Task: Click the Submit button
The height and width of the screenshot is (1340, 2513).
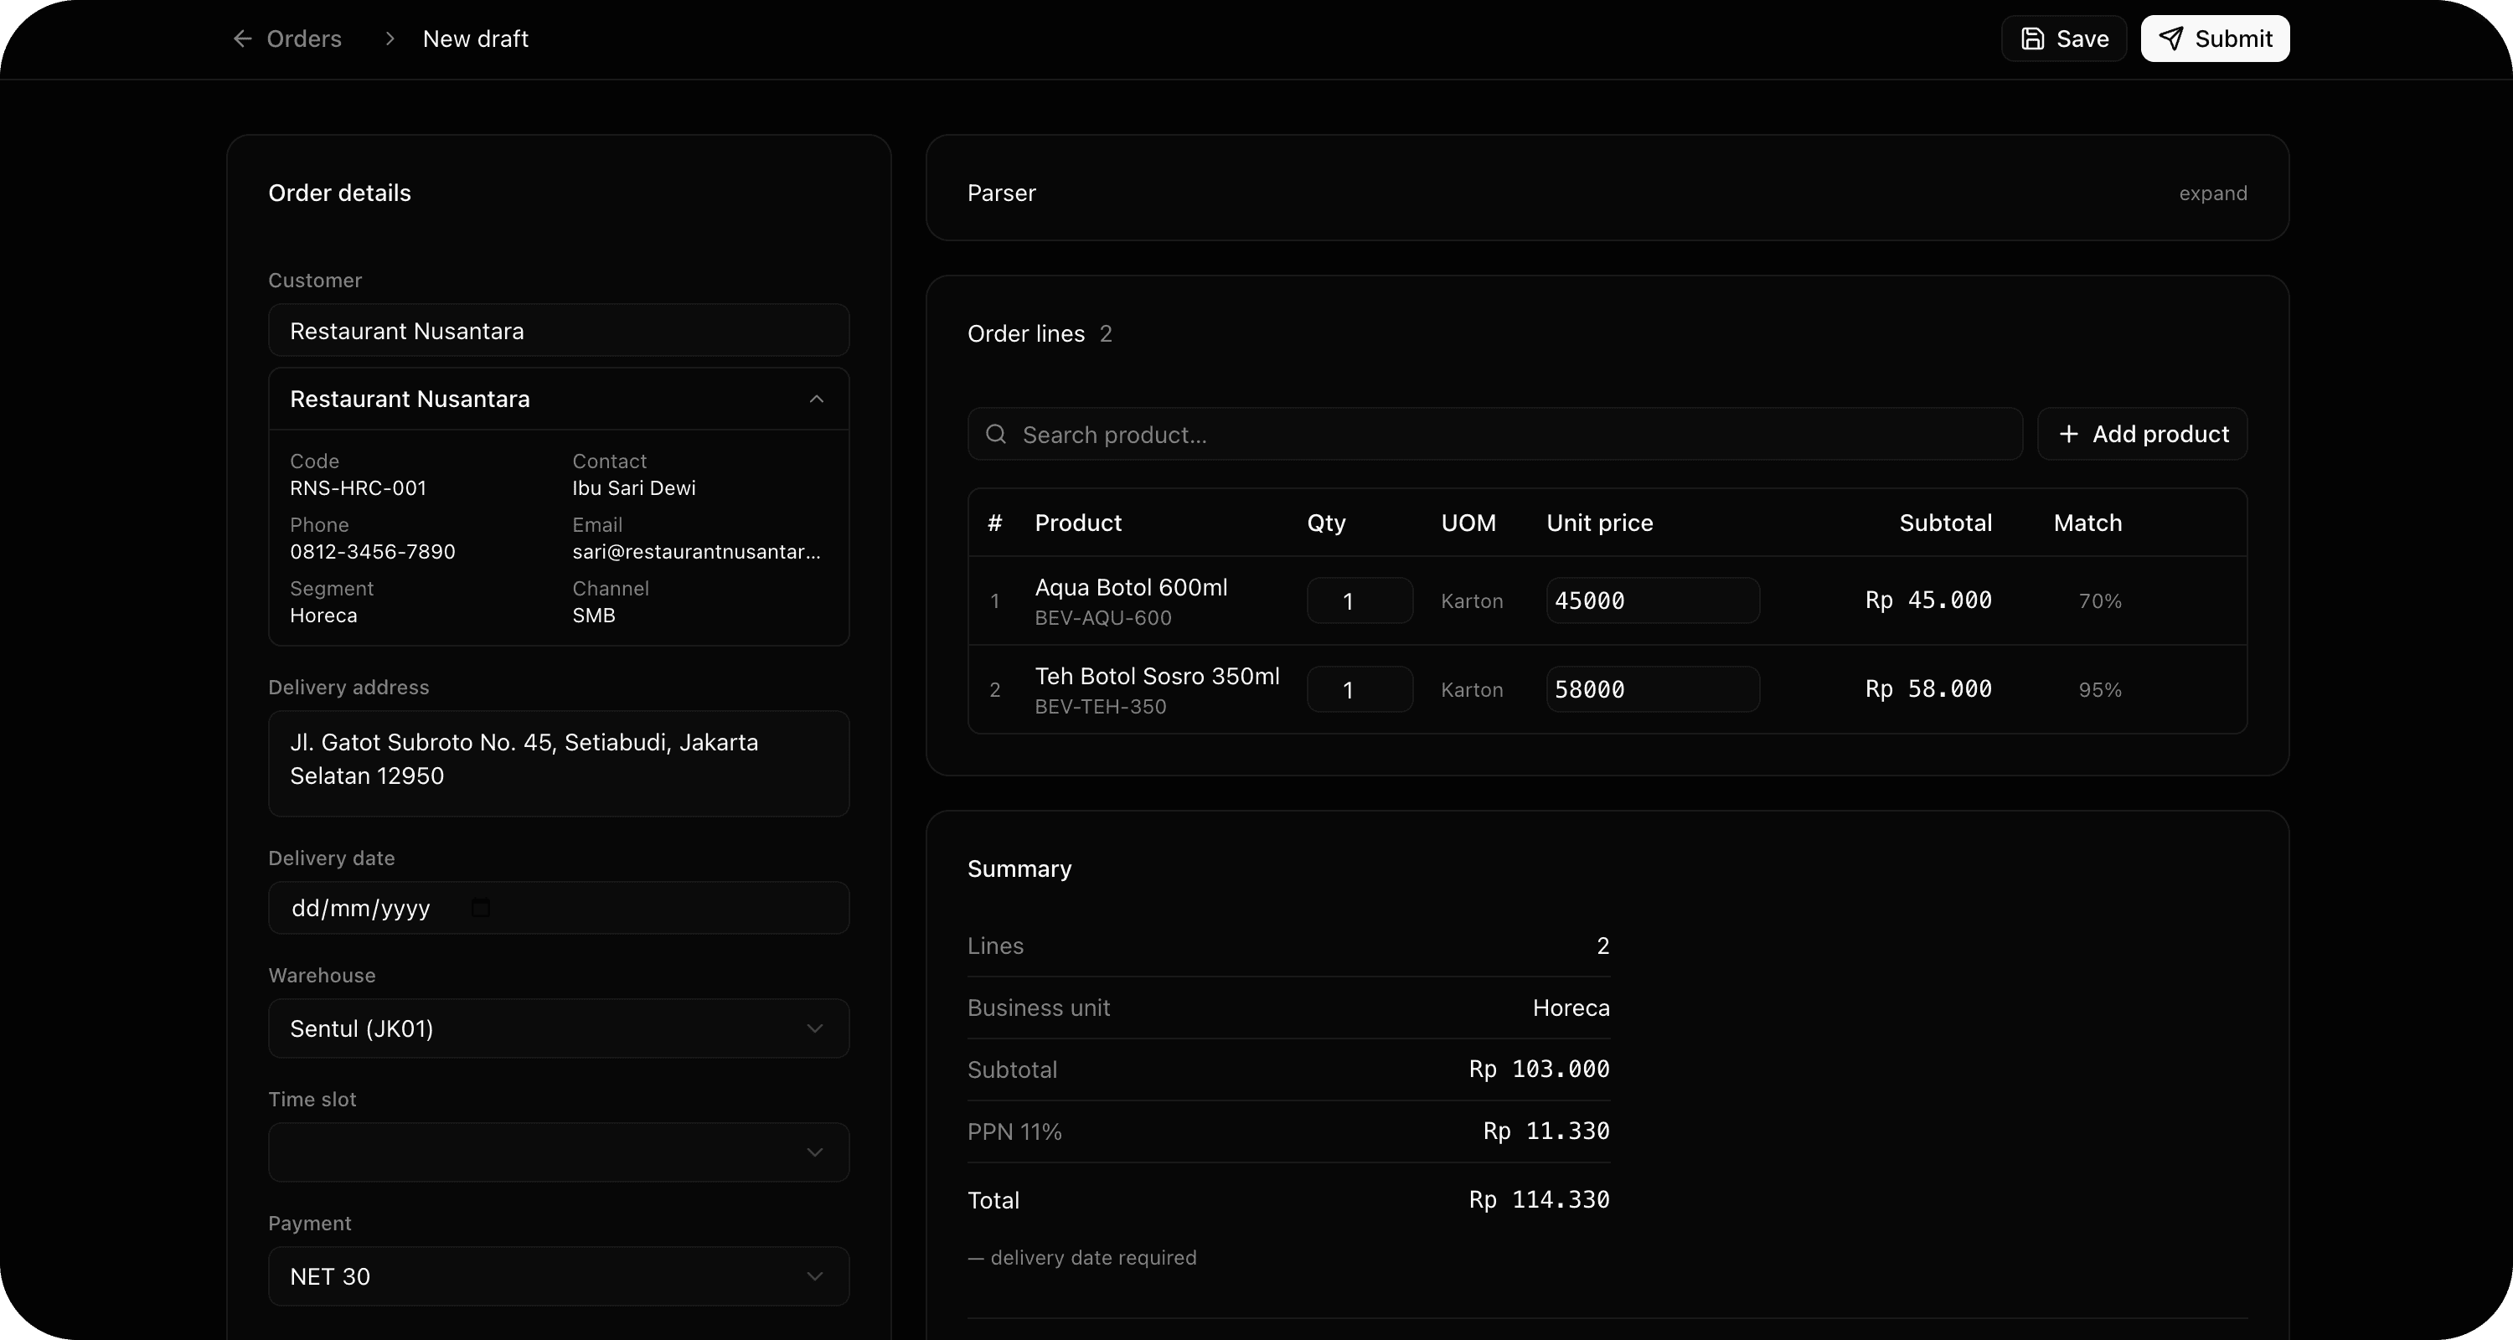Action: [2215, 39]
